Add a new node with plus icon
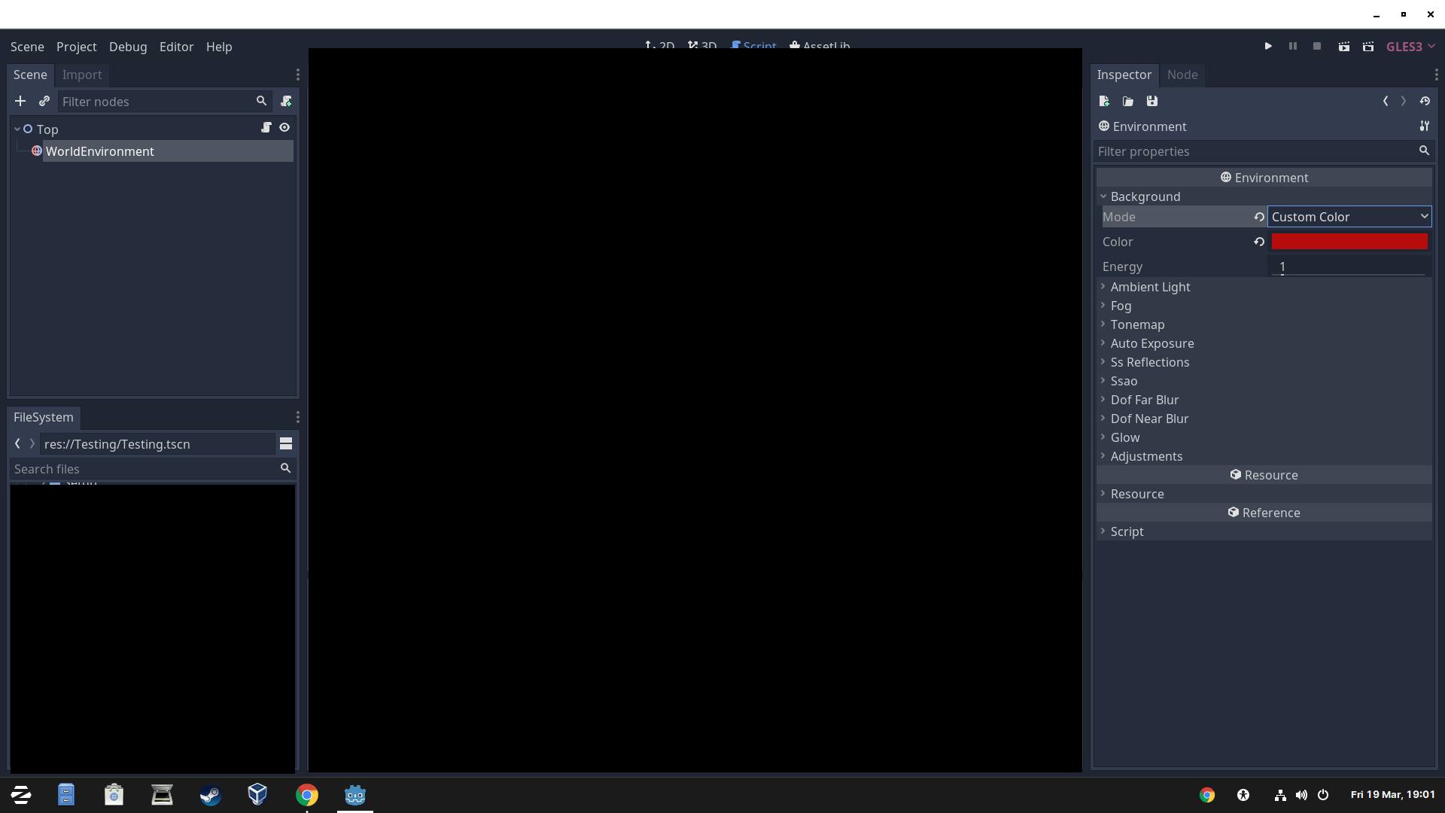Image resolution: width=1445 pixels, height=813 pixels. [20, 101]
